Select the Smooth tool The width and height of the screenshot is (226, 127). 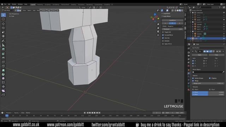click(x=3, y=78)
